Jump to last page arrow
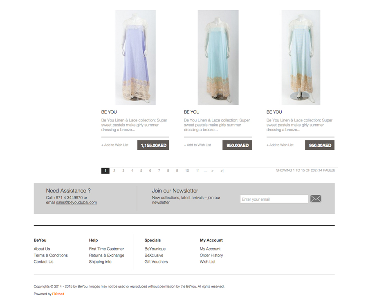 pos(222,170)
